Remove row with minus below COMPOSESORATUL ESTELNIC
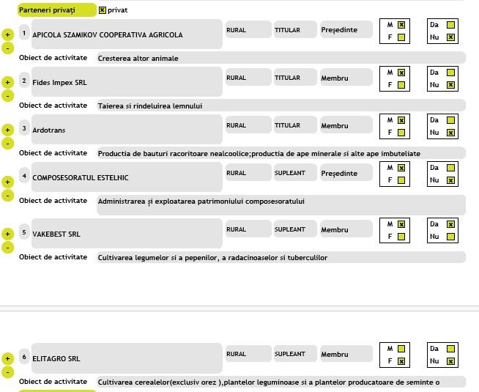This screenshot has width=479, height=392. click(x=7, y=196)
